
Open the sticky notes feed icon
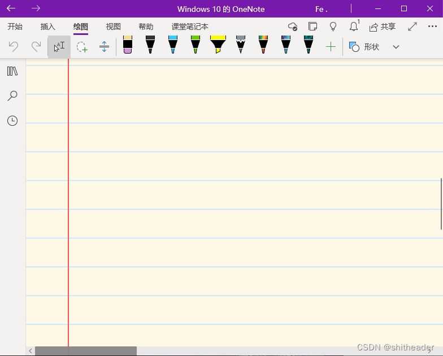pos(313,27)
